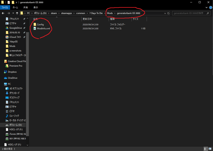The width and height of the screenshot is (213, 151).
Task: Open ビデオ under PC
Action: click(12, 111)
